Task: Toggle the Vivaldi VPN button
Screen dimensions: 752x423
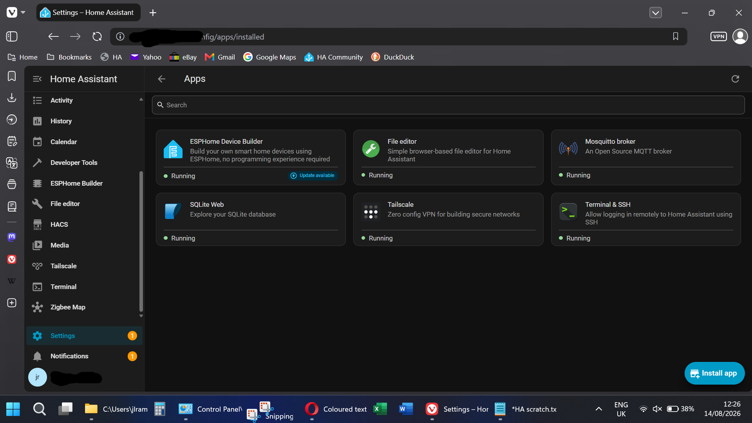Action: point(719,36)
